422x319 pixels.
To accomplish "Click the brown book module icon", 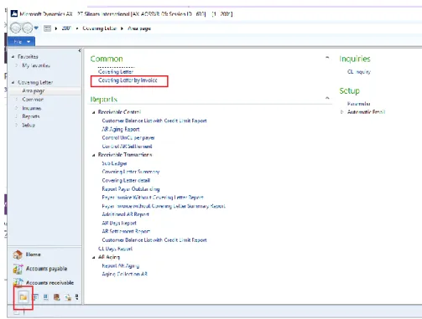I will [x=57, y=297].
